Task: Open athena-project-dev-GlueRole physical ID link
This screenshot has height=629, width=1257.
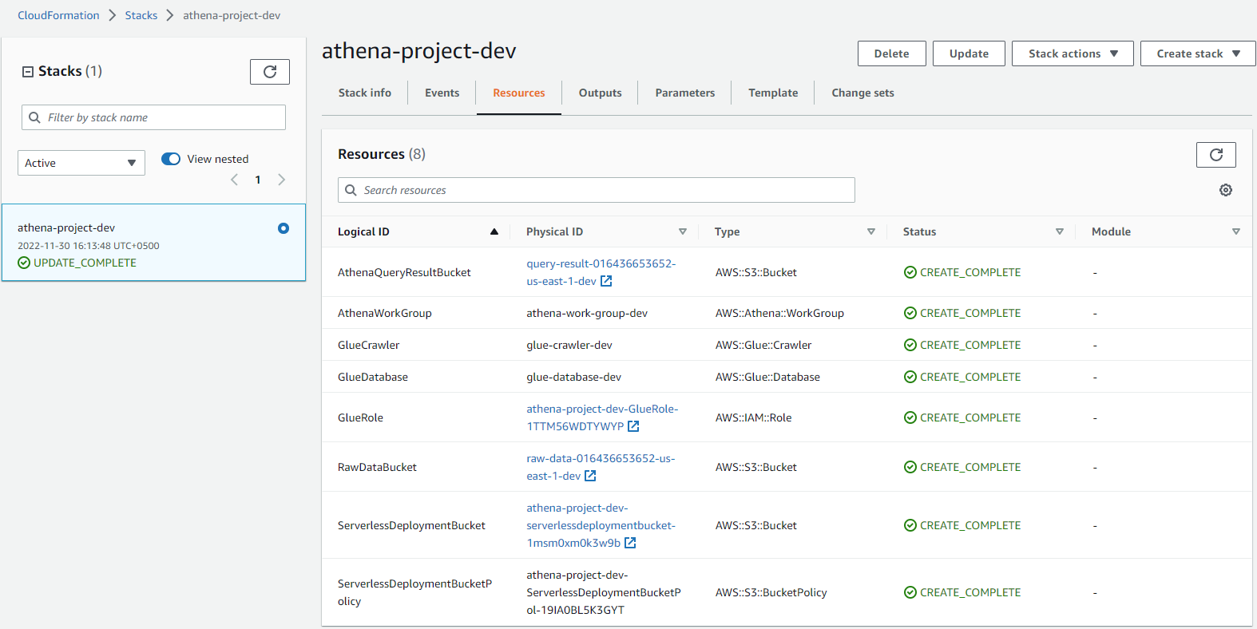Action: tap(602, 417)
